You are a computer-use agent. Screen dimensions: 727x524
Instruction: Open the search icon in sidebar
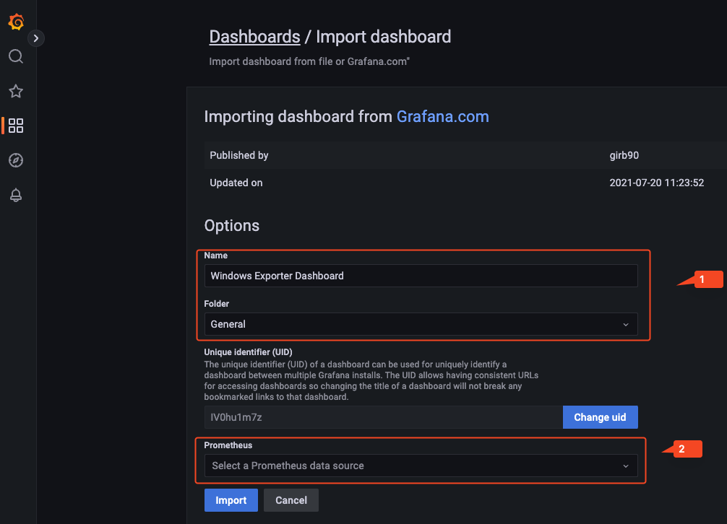click(16, 56)
